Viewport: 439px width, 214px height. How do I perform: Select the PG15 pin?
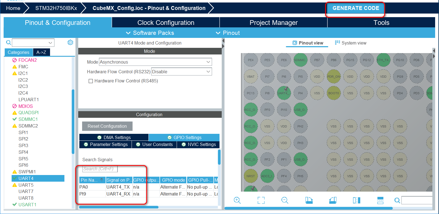350,60
